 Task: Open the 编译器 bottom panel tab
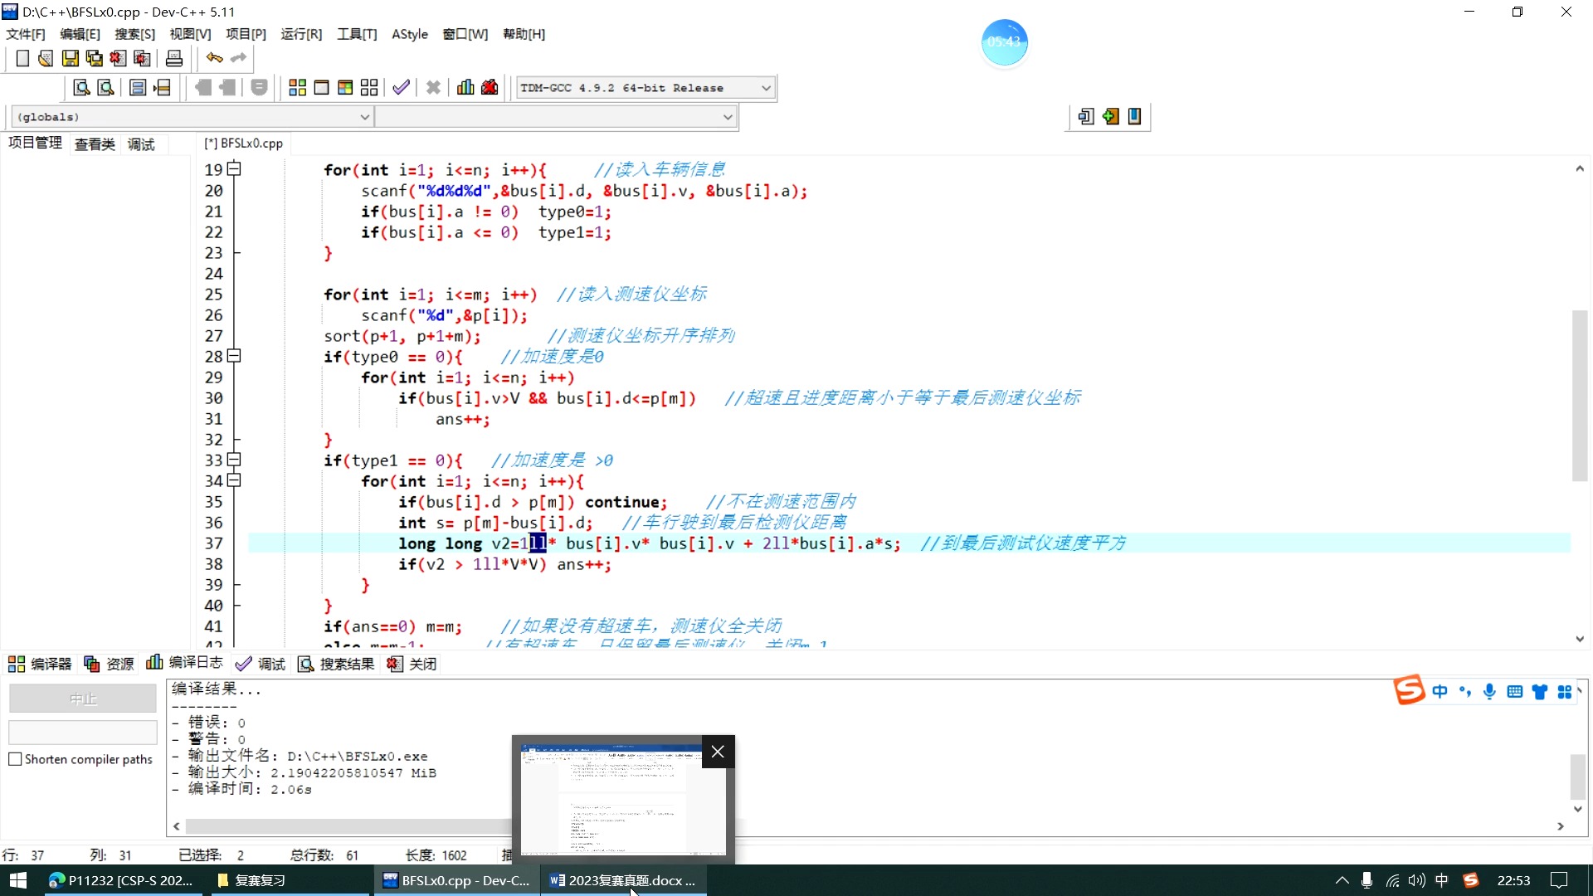point(40,664)
